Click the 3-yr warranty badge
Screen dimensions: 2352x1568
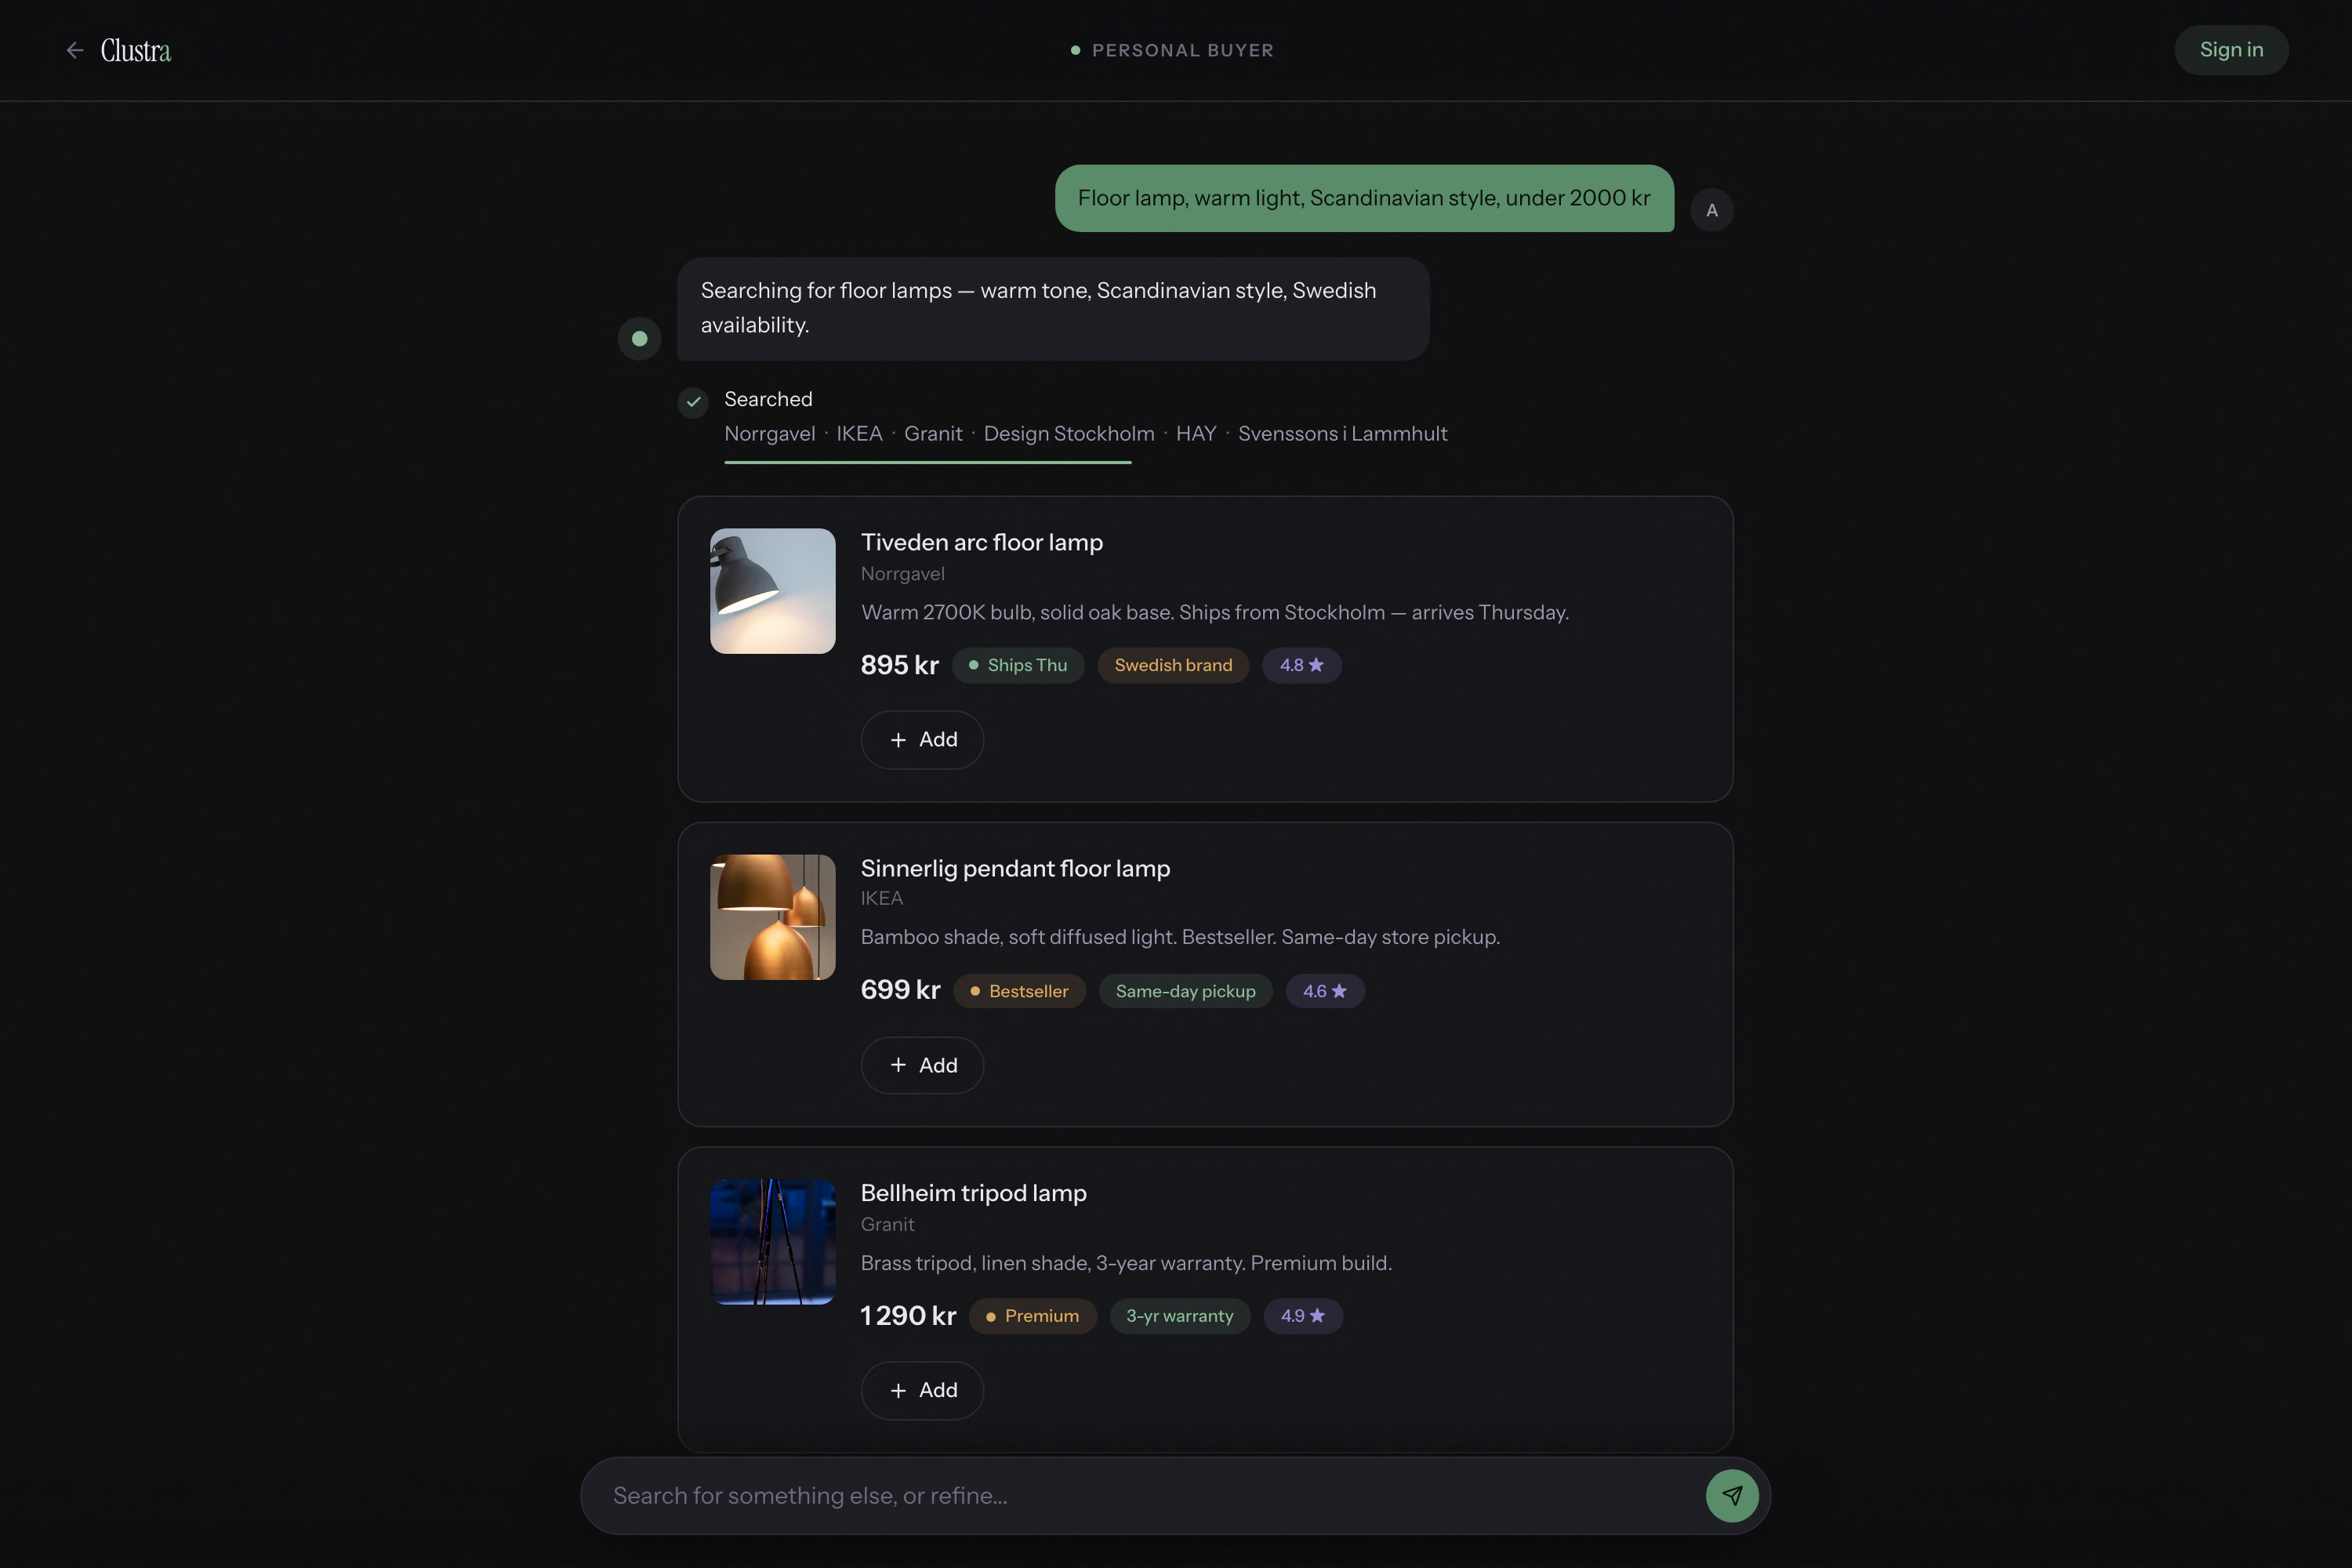(x=1179, y=1316)
